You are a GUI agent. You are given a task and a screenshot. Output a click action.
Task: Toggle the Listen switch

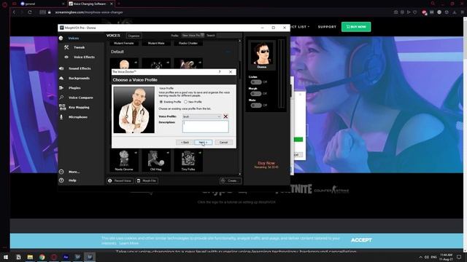point(256,82)
